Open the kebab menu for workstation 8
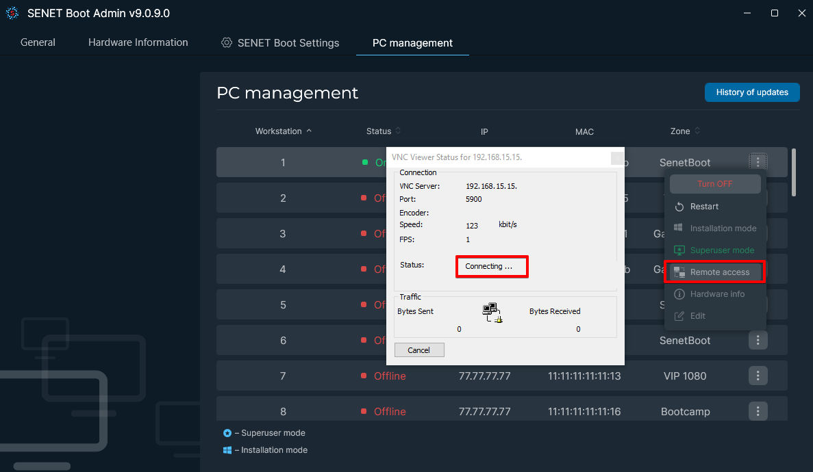The height and width of the screenshot is (472, 813). click(758, 411)
